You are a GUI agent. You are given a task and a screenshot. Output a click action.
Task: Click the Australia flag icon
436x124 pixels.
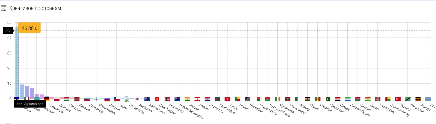point(147,99)
